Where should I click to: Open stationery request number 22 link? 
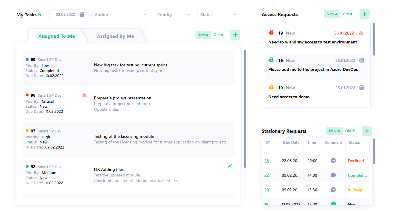(266, 175)
